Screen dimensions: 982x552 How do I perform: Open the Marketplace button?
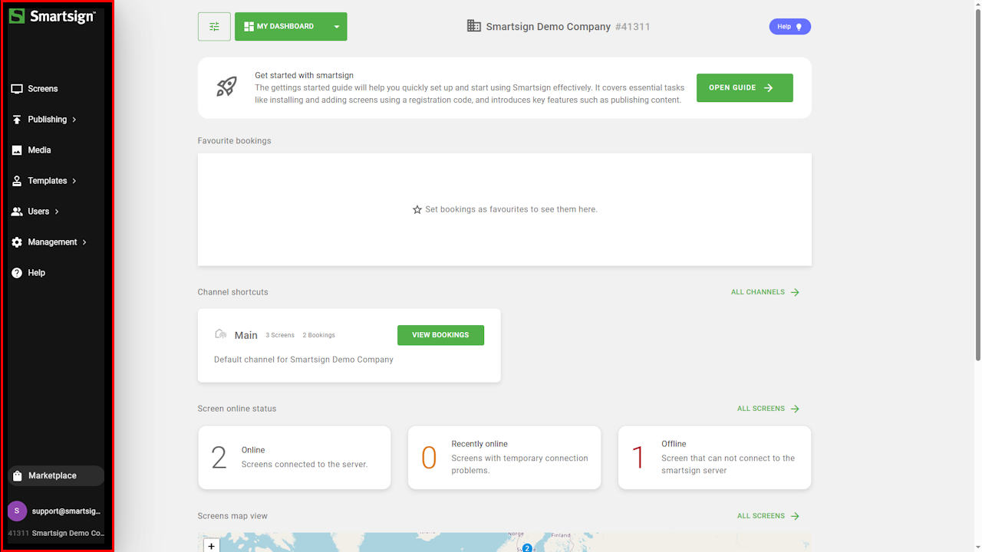56,476
